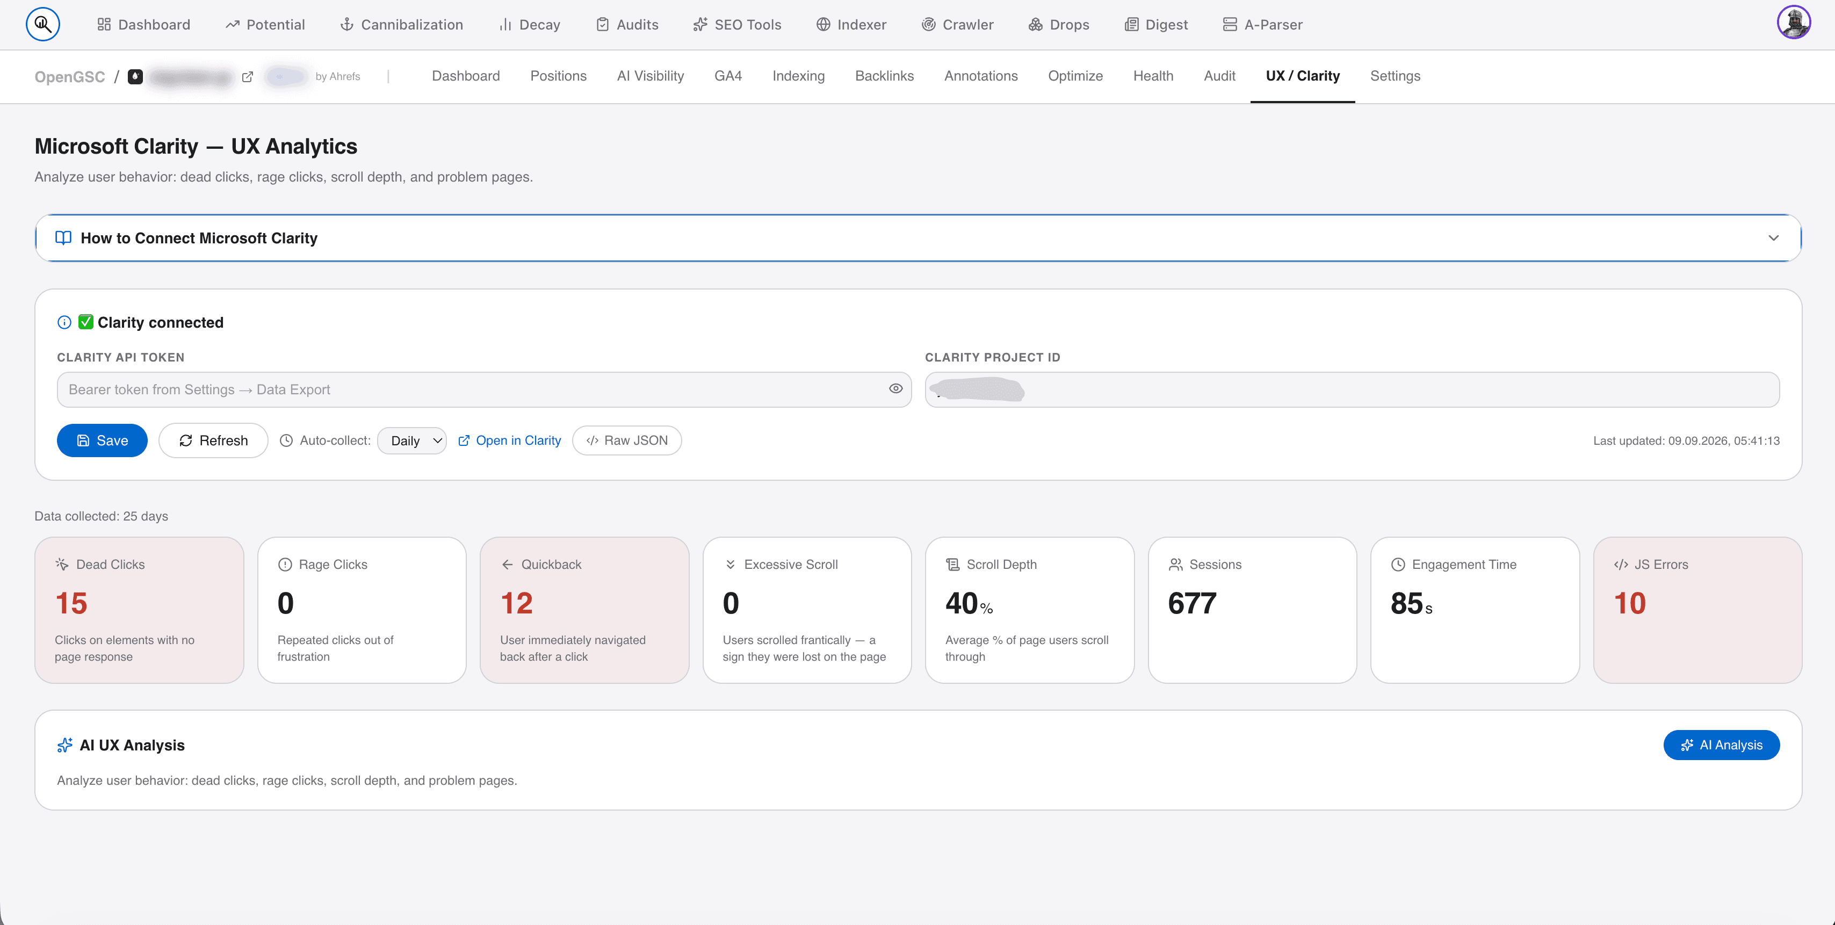The height and width of the screenshot is (925, 1835).
Task: Open the Auto-collect Daily dropdown
Action: pos(411,441)
